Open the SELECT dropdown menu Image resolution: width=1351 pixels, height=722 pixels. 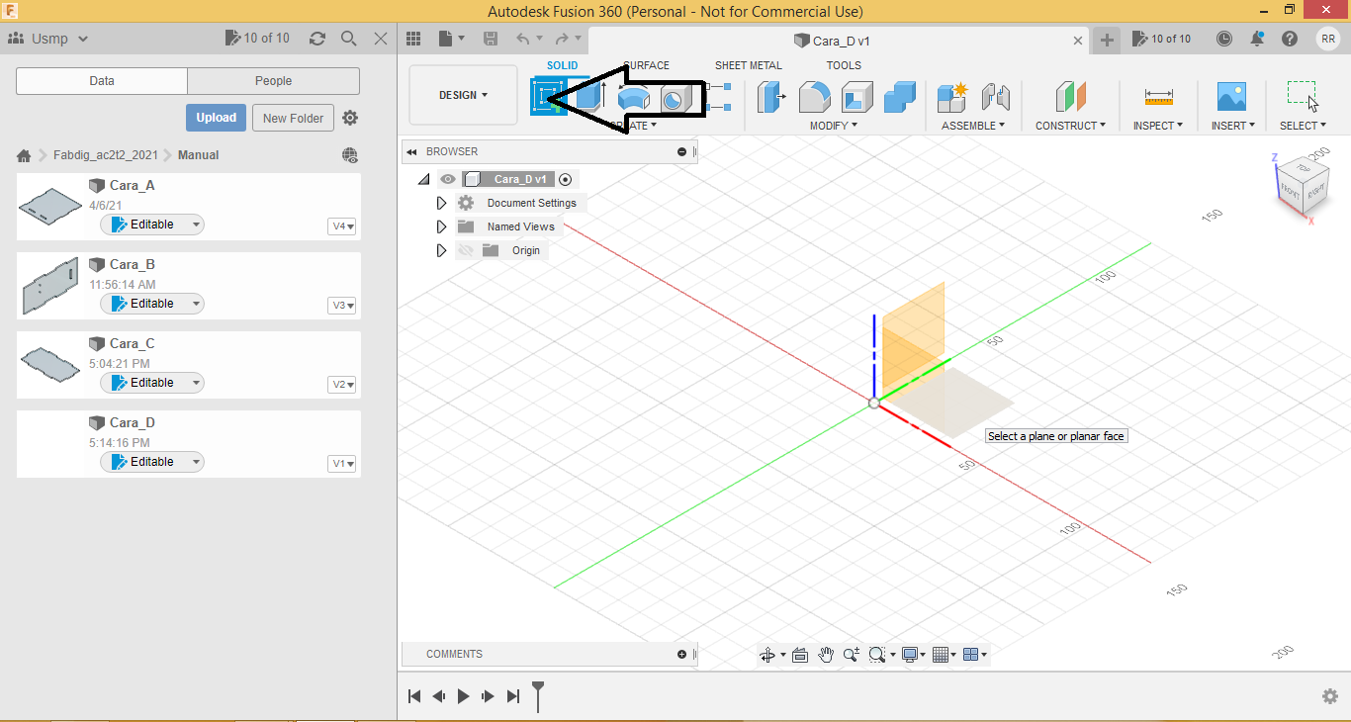pos(1303,126)
